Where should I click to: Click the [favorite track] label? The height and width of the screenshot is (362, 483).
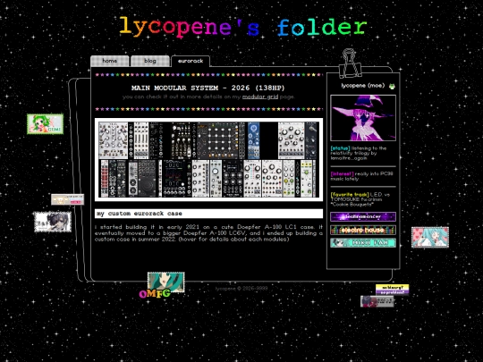pyautogui.click(x=350, y=195)
